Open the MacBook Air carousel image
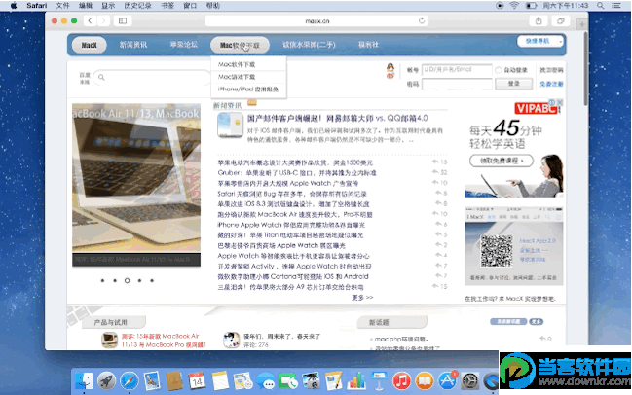Image resolution: width=632 pixels, height=395 pixels. 136,178
